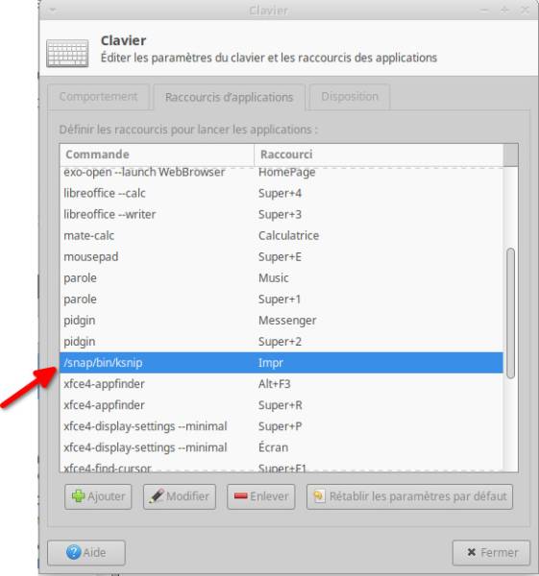Select the xfce4-appfinder row with Super+R
This screenshot has height=576, width=539.
tap(282, 405)
